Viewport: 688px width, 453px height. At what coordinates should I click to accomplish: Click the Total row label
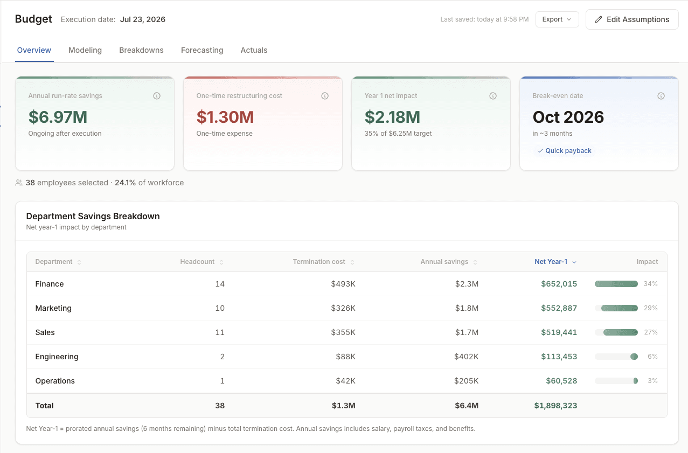pyautogui.click(x=45, y=406)
